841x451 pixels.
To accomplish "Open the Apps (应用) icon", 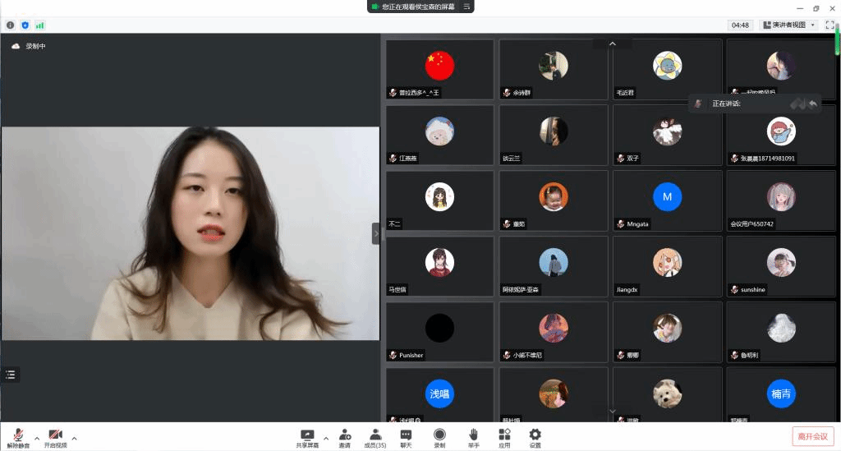I will pos(504,435).
